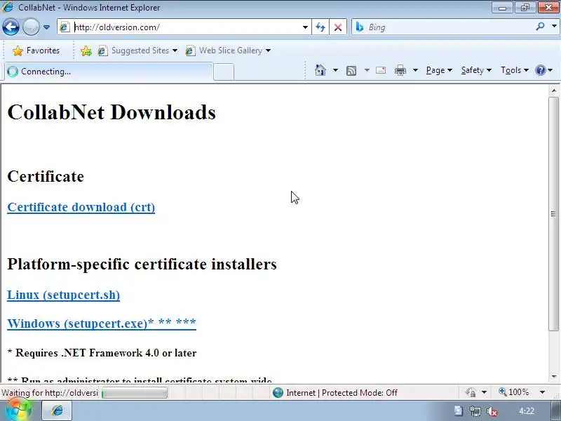
Task: Click Internet Explorer taskbar button
Action: coord(57,410)
